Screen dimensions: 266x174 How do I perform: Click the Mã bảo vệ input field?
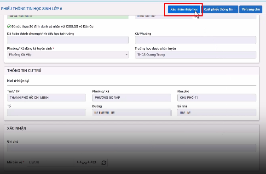(x=50, y=163)
